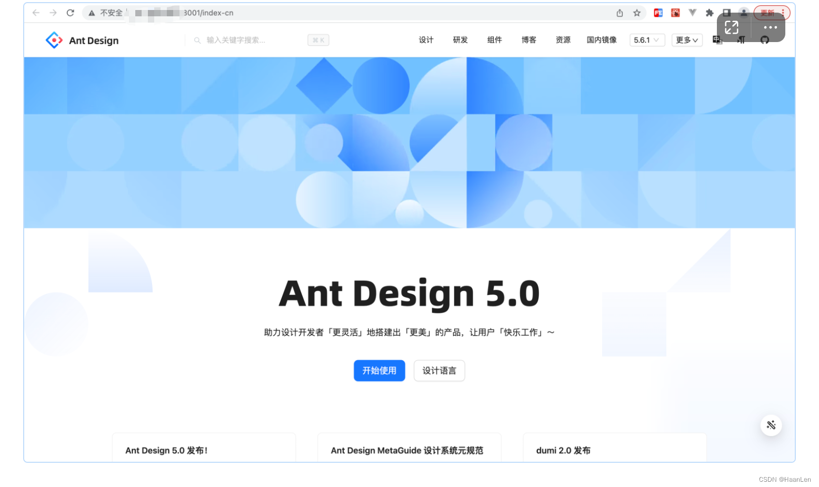The height and width of the screenshot is (487, 819).
Task: Open the red-blue FE extension icon
Action: (x=658, y=13)
